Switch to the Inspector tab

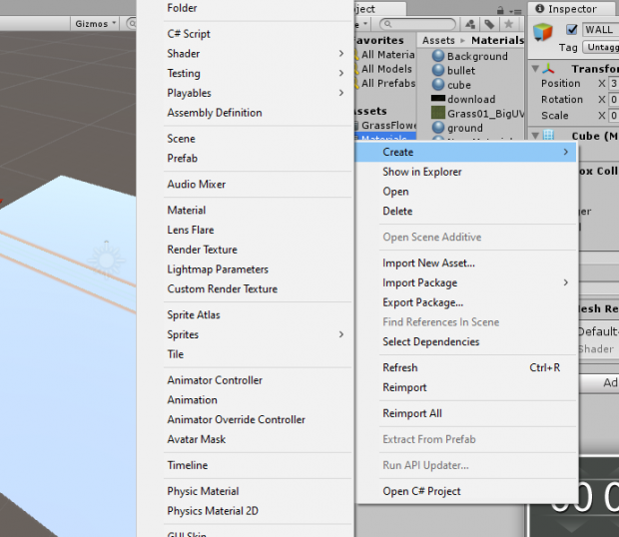(x=572, y=9)
